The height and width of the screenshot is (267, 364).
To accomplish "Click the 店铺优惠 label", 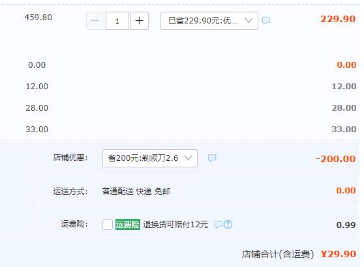I will (70, 158).
